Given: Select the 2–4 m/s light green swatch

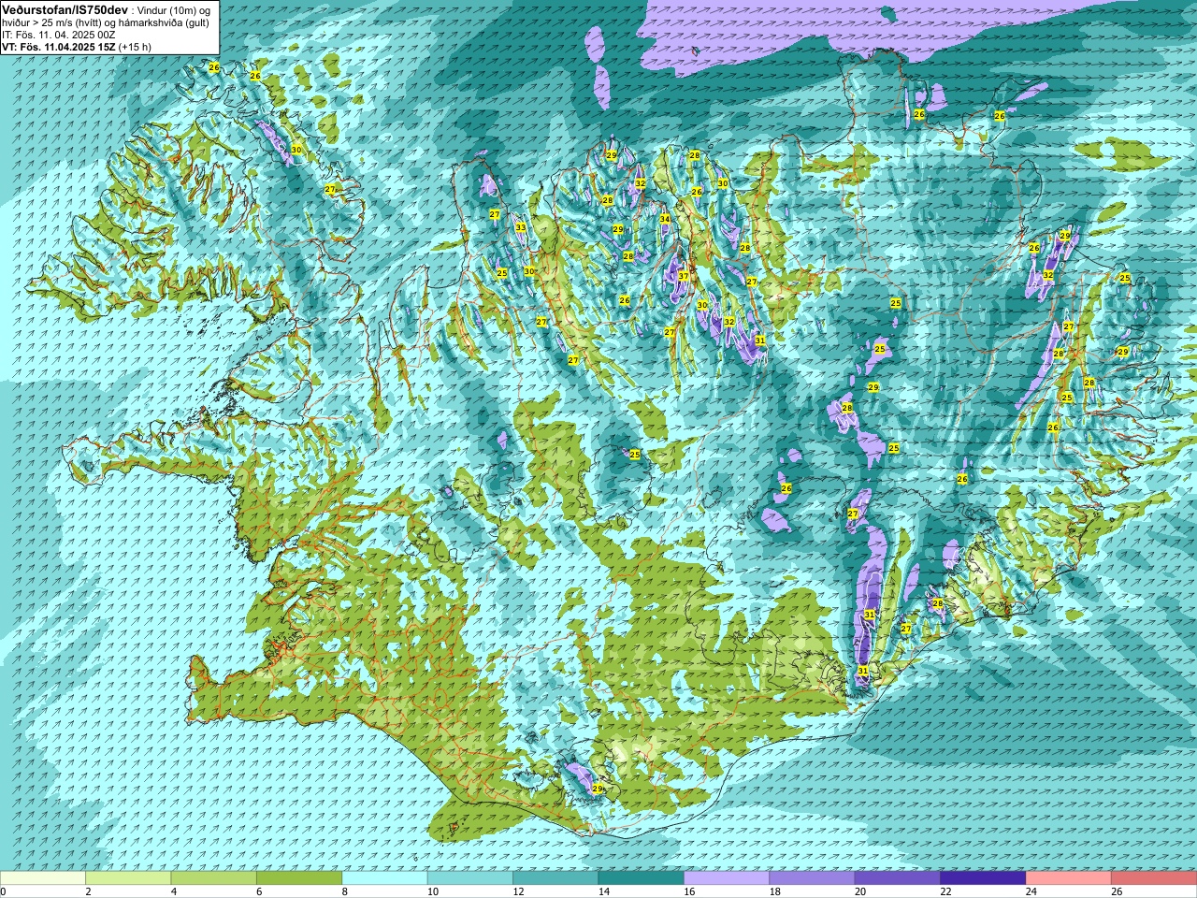Looking at the screenshot, I should tap(128, 878).
